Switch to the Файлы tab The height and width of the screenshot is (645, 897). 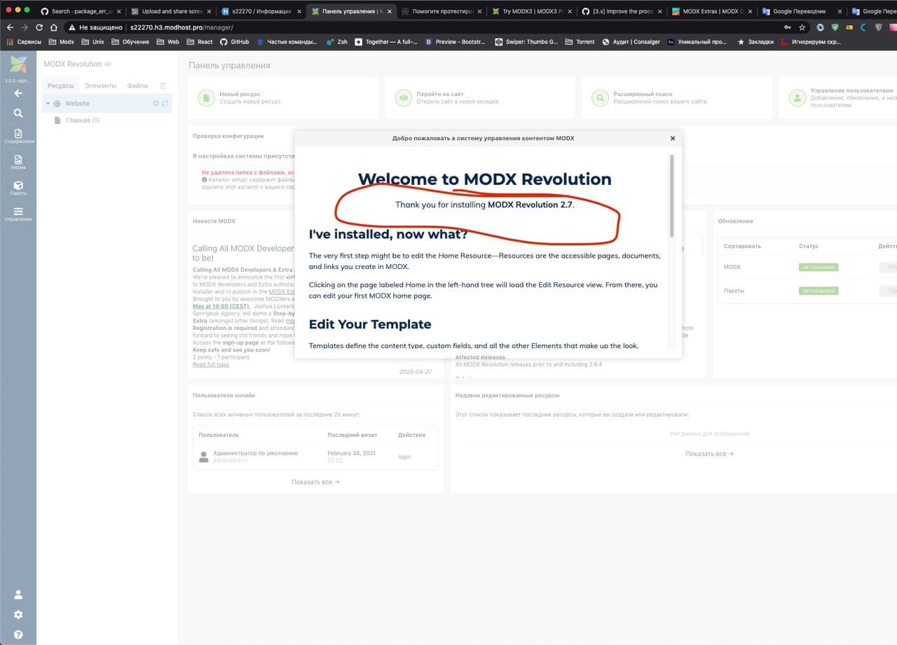[x=137, y=85]
